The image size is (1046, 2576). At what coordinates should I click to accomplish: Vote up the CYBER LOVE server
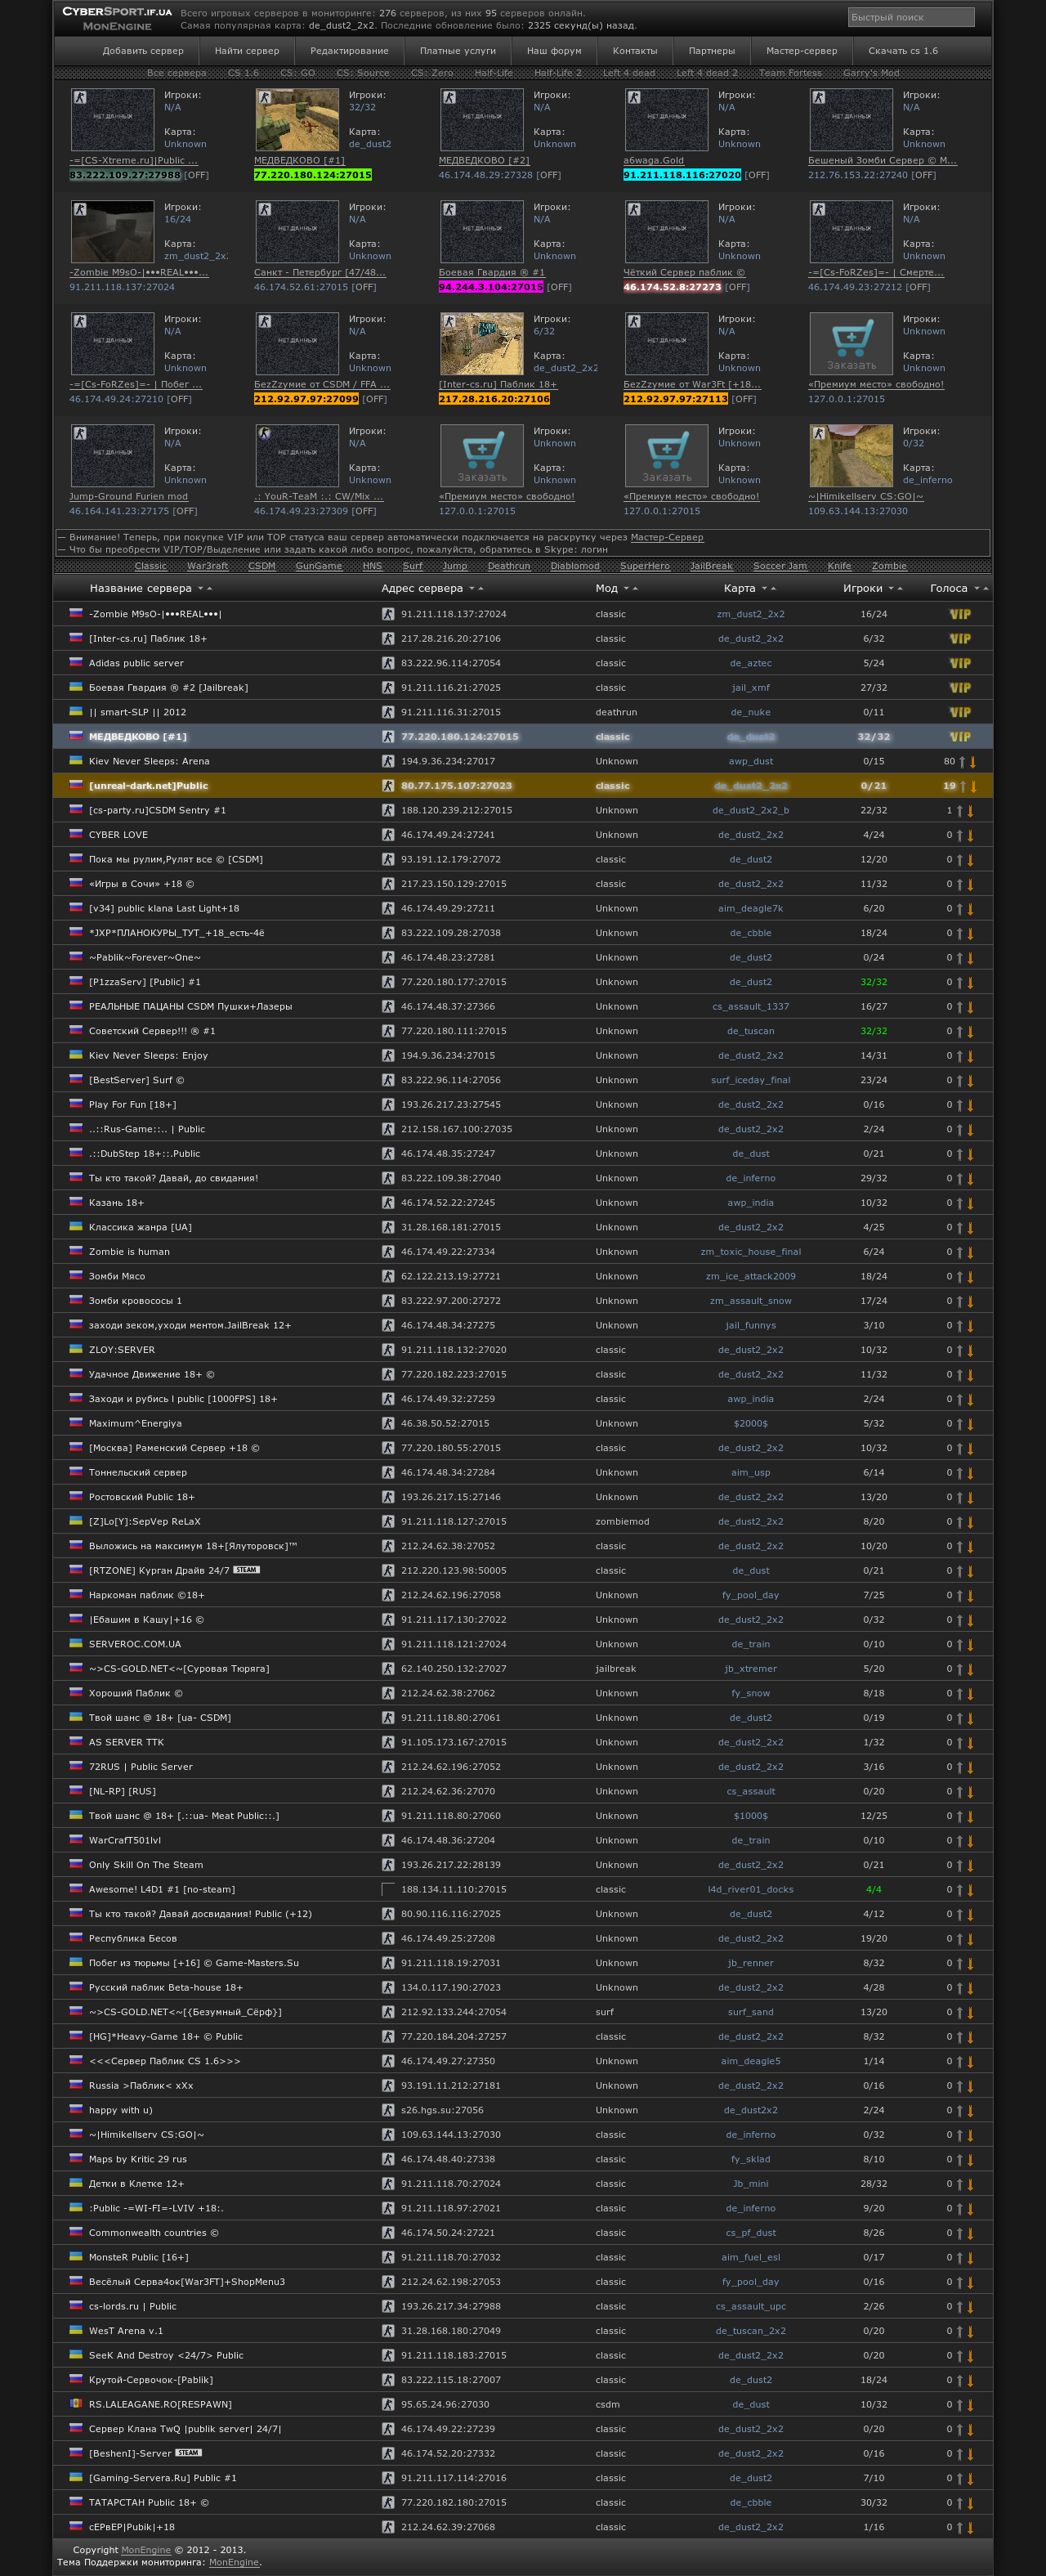tap(959, 835)
